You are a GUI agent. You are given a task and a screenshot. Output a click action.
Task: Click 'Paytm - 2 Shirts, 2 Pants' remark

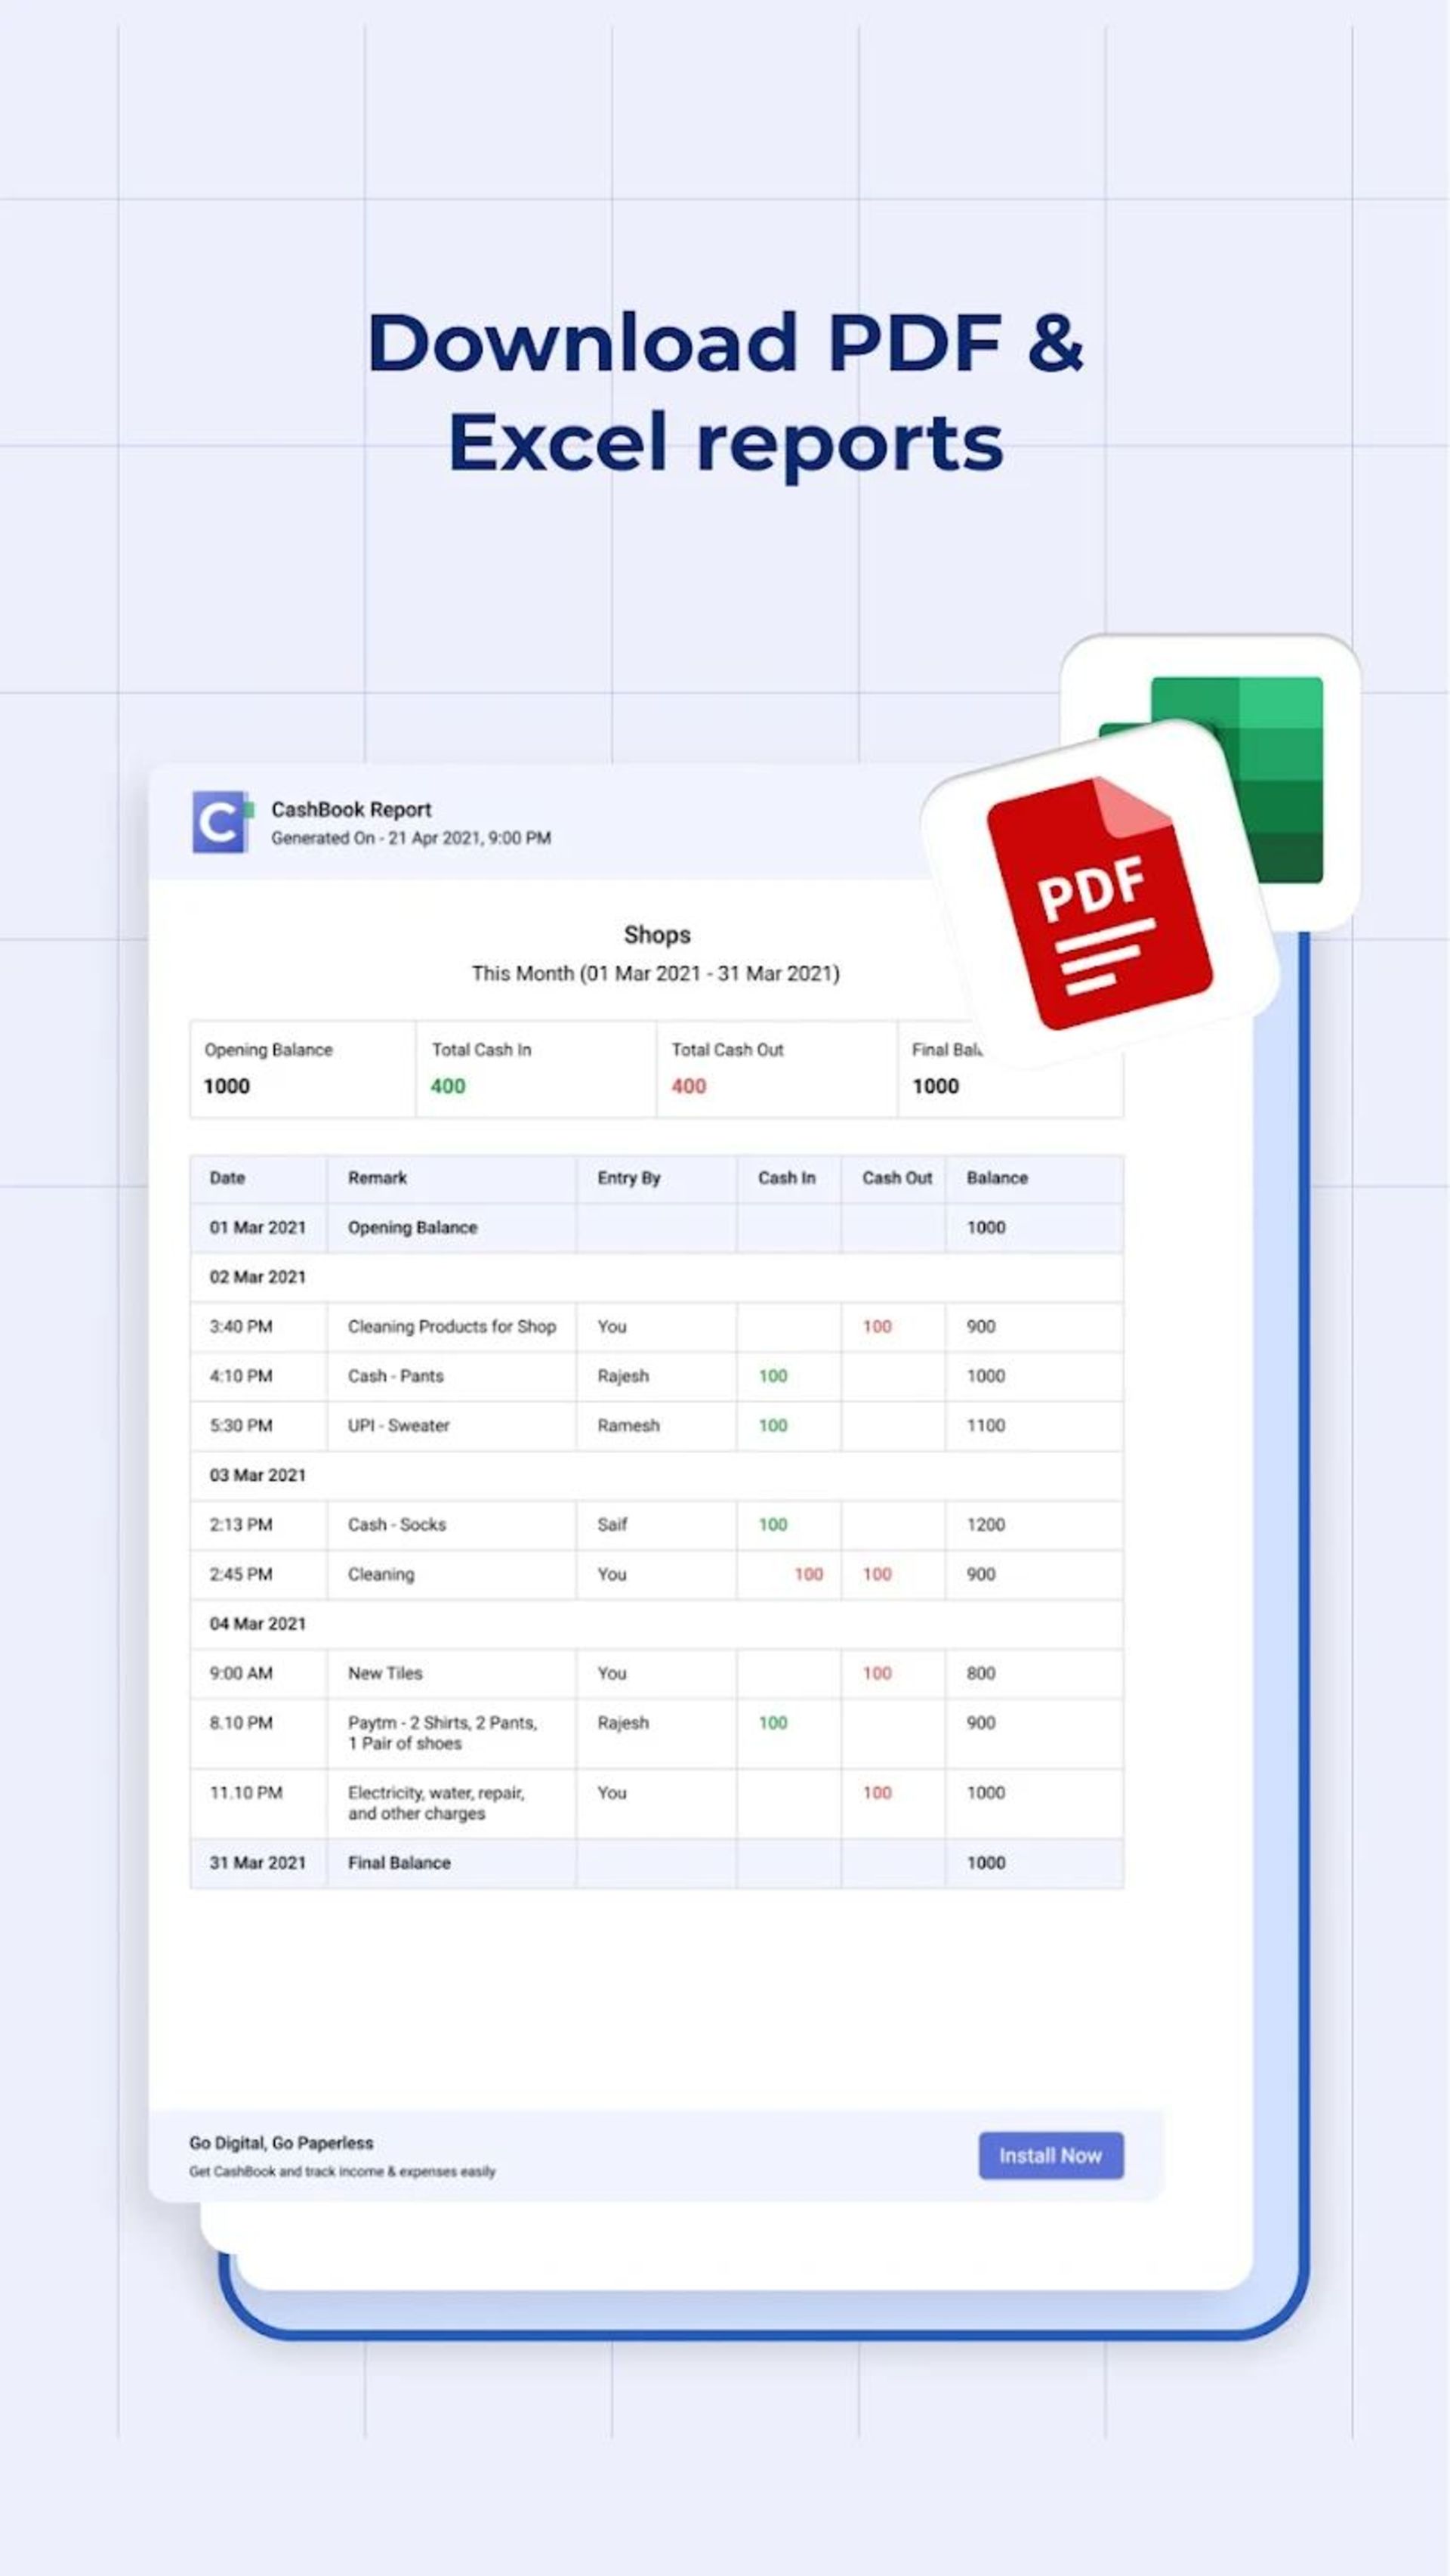click(x=442, y=1733)
